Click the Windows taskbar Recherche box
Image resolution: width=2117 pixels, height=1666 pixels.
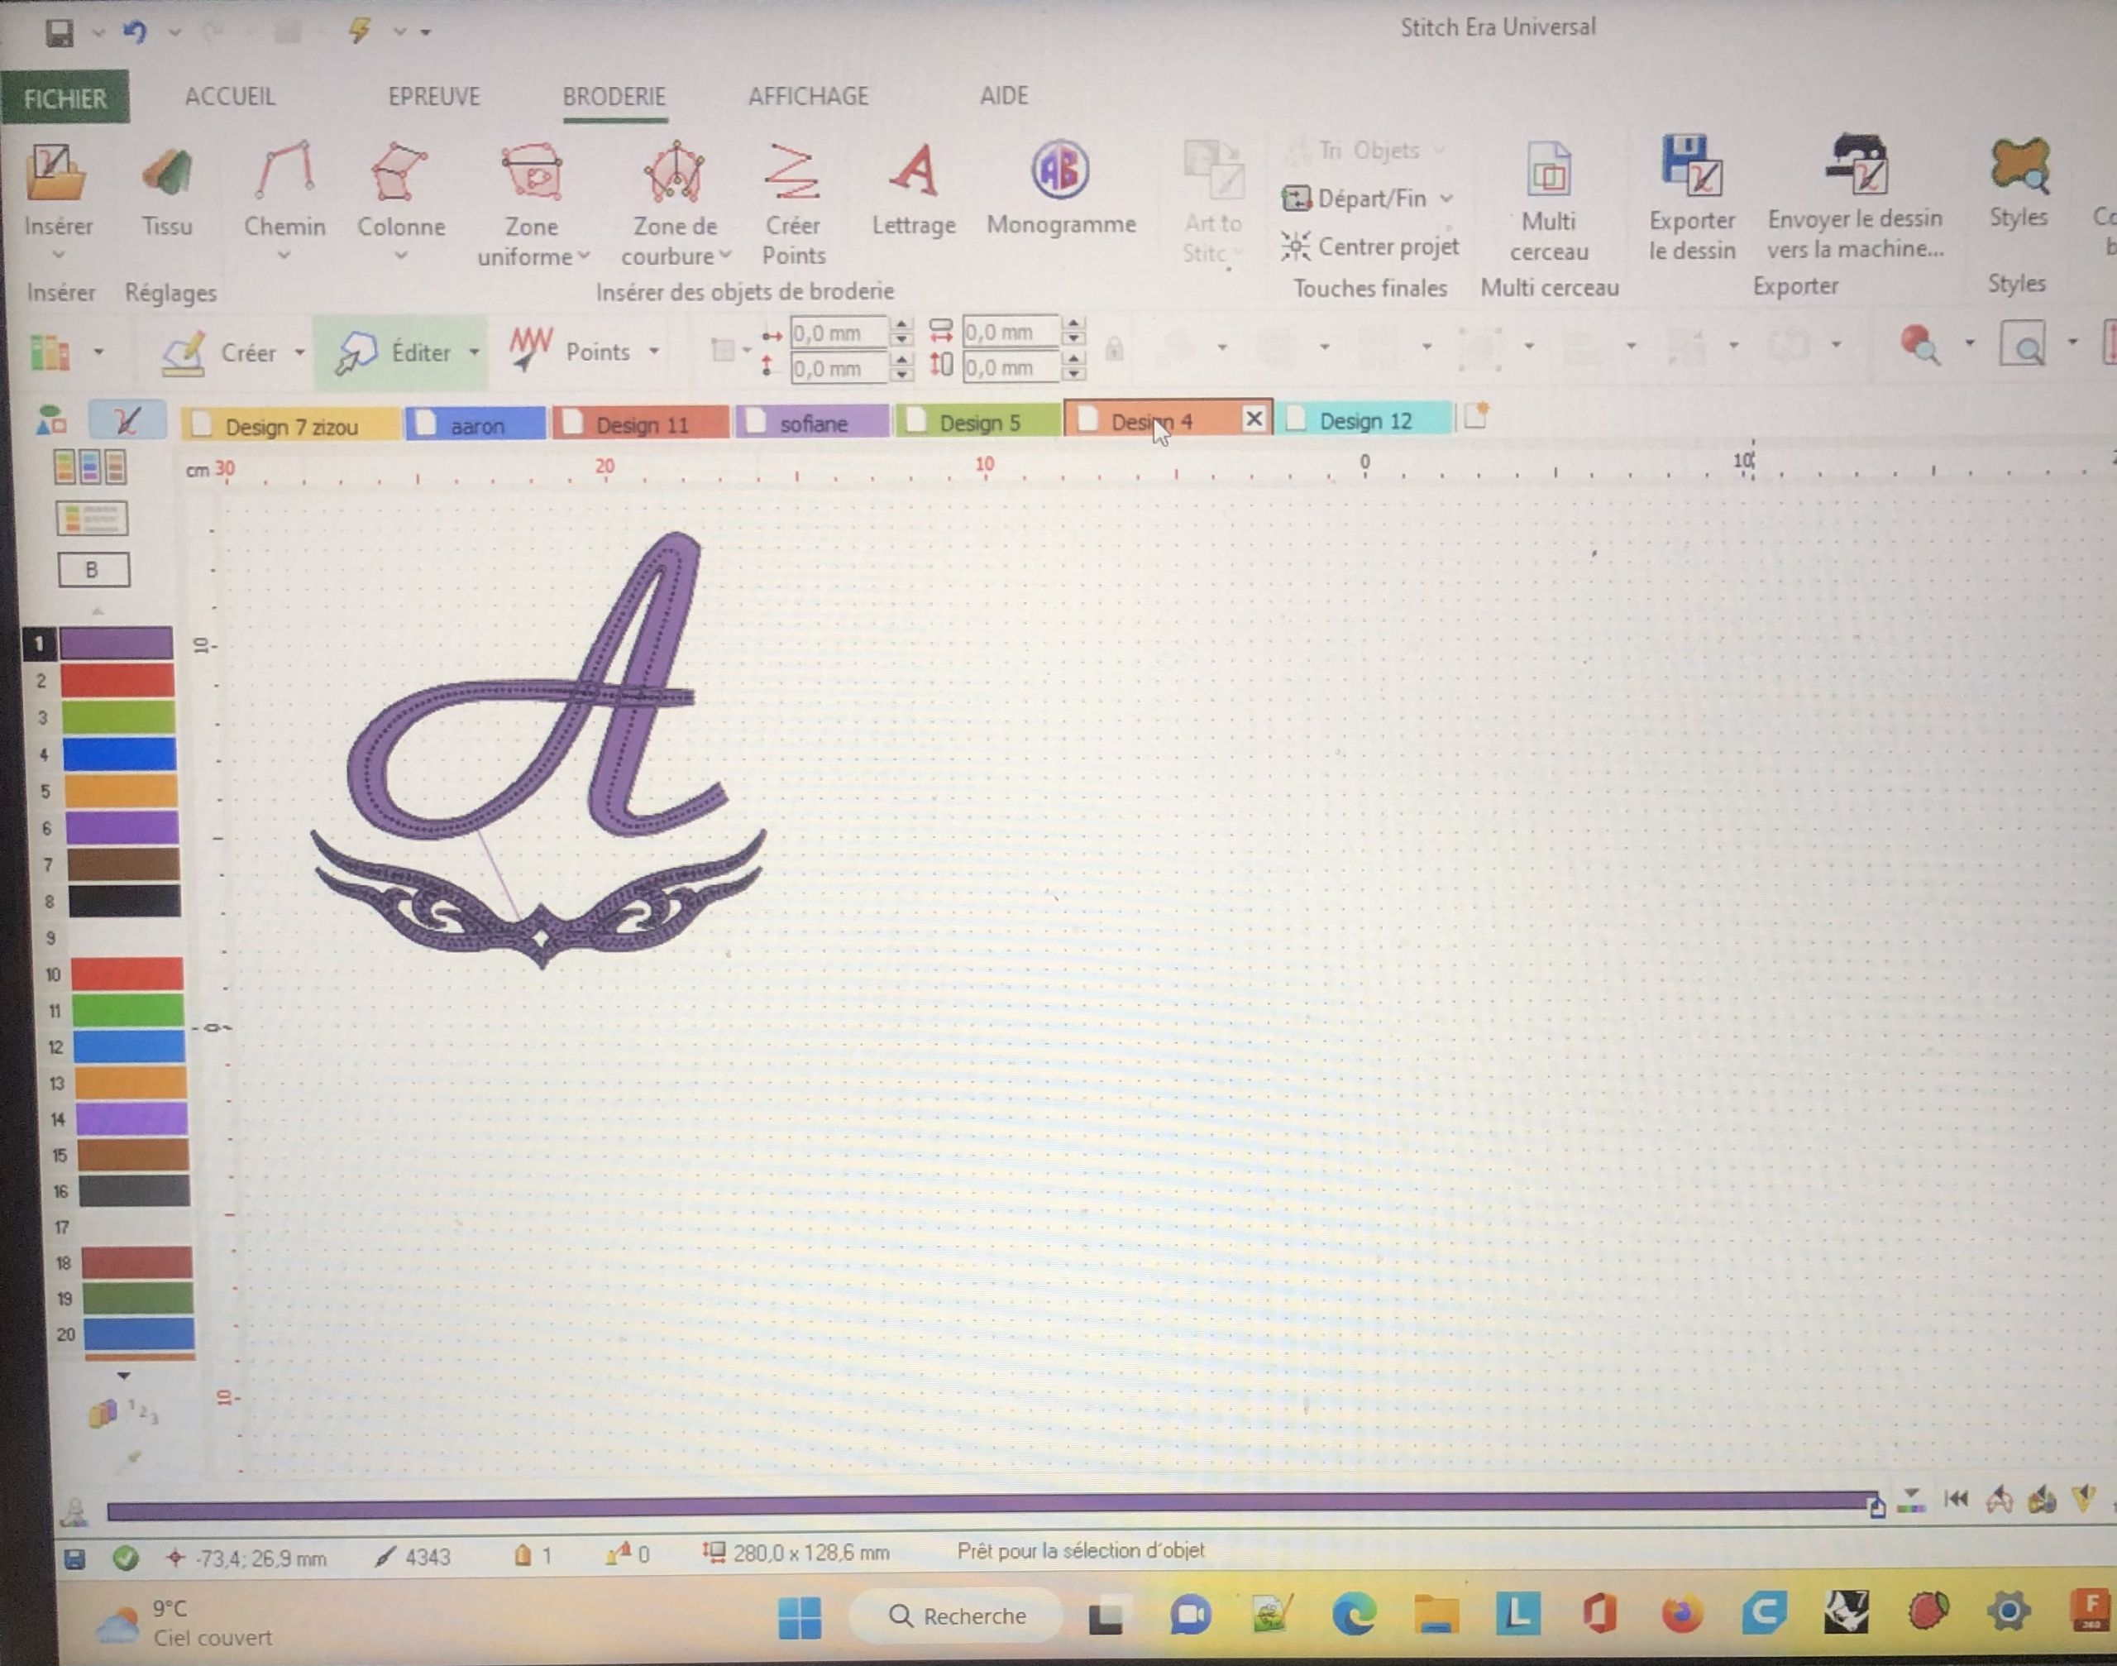(x=957, y=1616)
